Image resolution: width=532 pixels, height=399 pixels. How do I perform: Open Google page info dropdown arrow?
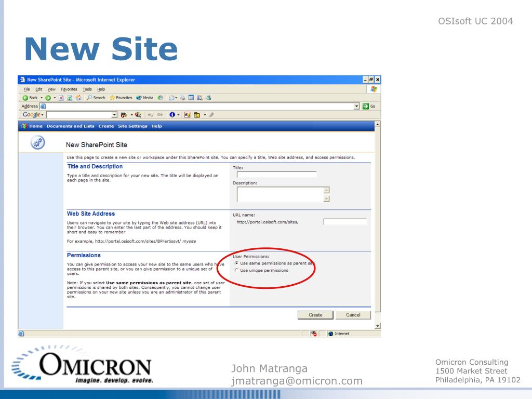click(179, 115)
